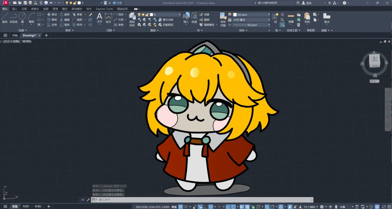Open the 管理 ribbon tab
The height and width of the screenshot is (209, 392).
(55, 9)
